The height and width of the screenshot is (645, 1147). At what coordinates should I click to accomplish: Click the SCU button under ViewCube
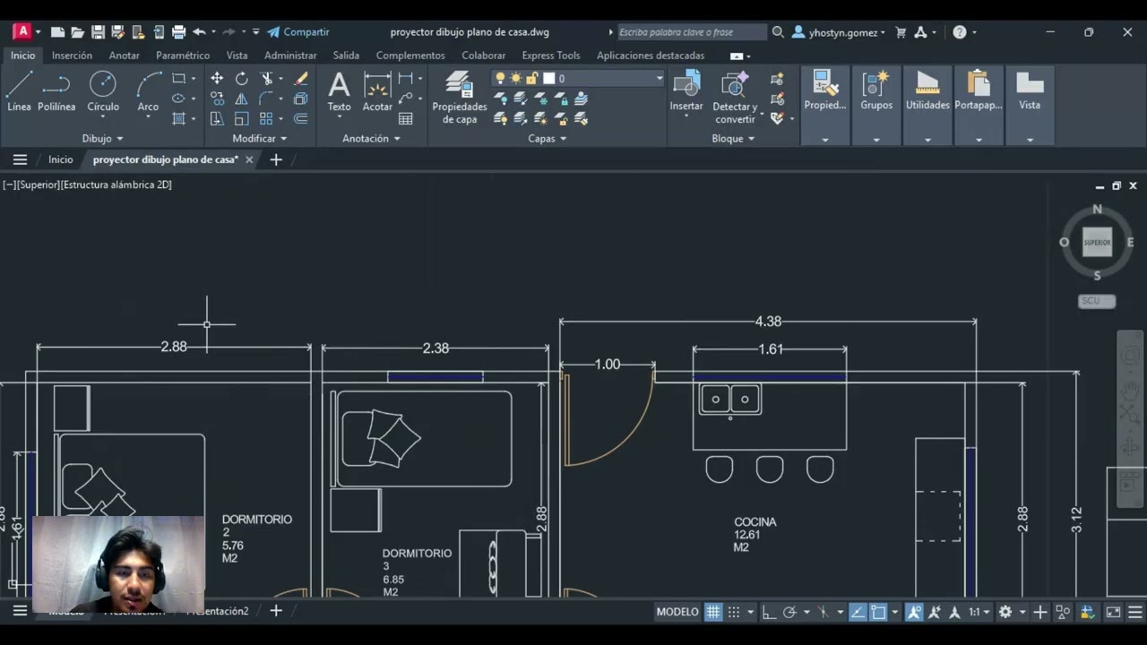point(1097,301)
